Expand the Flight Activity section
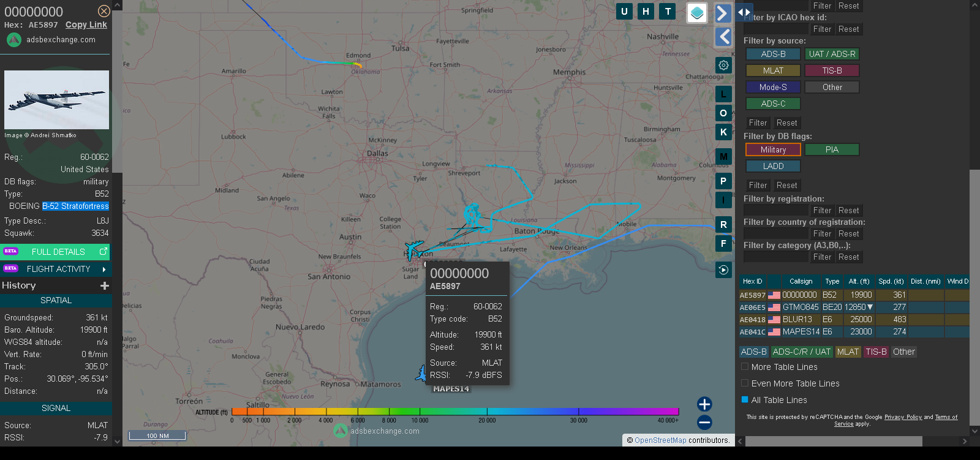The height and width of the screenshot is (460, 980). click(x=56, y=269)
